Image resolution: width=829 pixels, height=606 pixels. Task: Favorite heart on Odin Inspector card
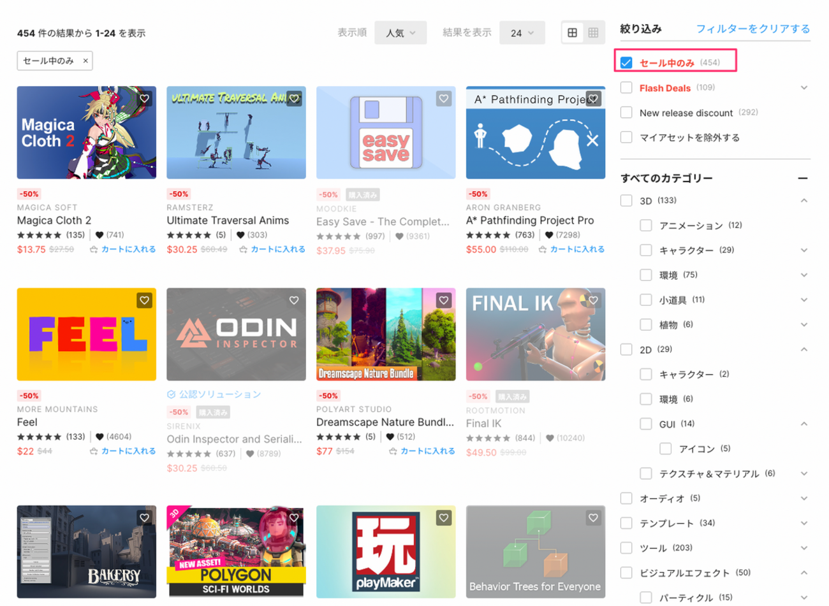294,300
